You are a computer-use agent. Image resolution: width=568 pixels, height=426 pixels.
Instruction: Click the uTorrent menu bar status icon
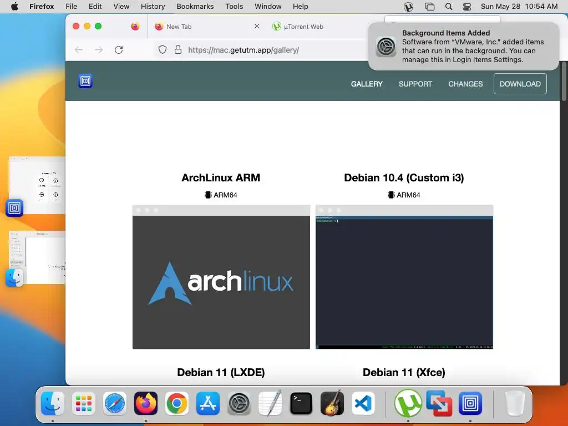click(x=408, y=7)
